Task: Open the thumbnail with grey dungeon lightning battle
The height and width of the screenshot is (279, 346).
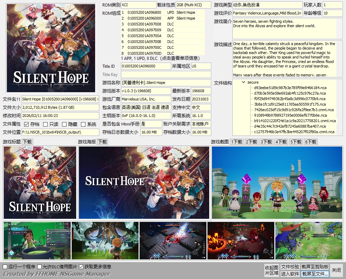Action: click(173, 240)
